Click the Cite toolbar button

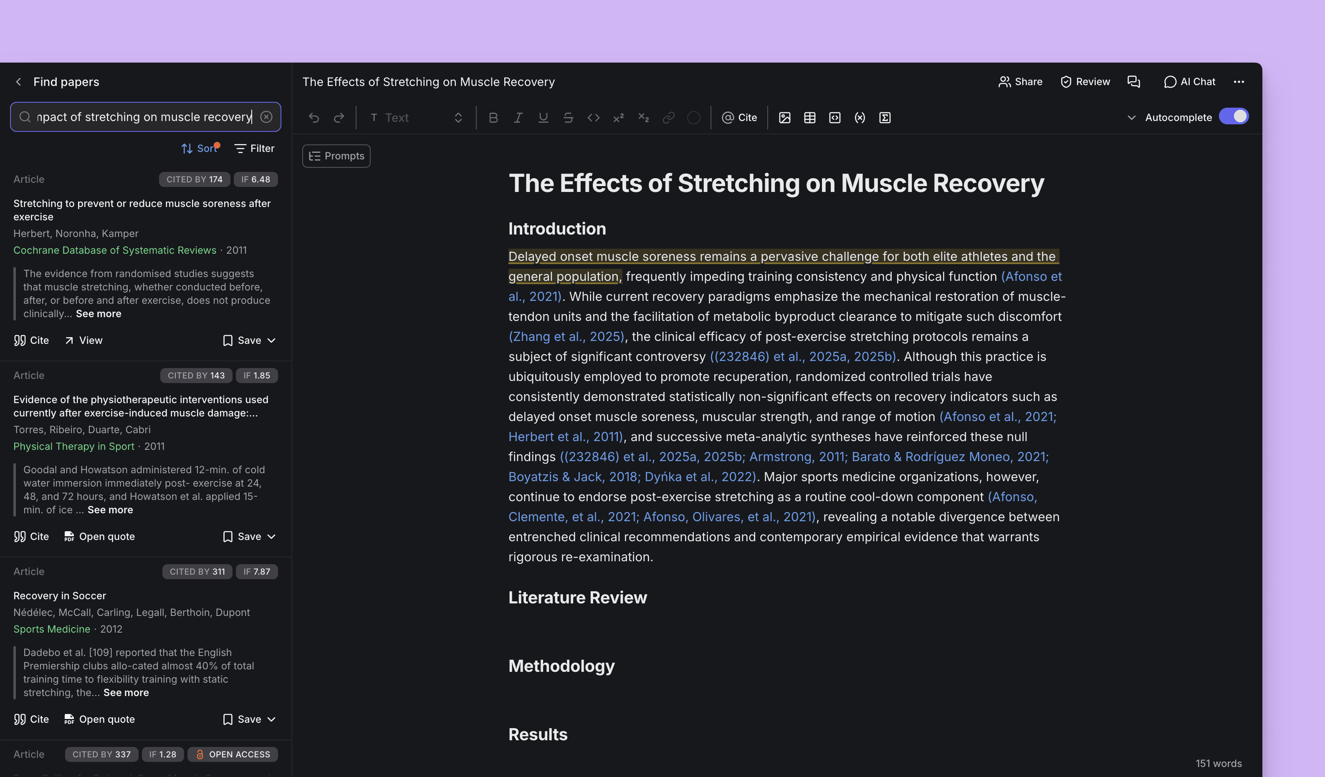(739, 118)
